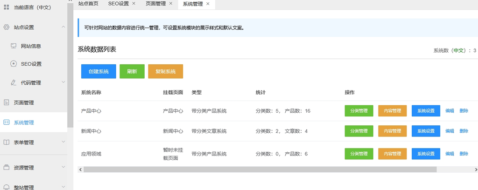Click the 暂时未挂载页面 cell
This screenshot has width=478, height=190.
click(x=173, y=154)
